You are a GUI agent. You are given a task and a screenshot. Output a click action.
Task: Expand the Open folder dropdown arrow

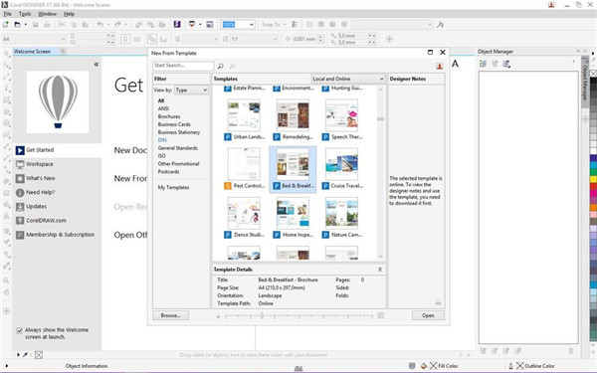(26, 24)
